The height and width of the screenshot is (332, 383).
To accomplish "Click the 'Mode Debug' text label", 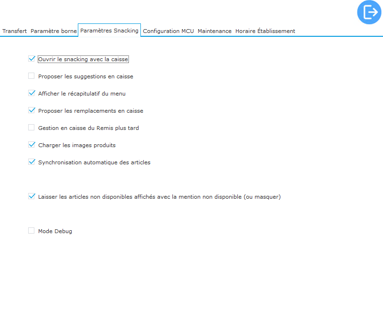I will click(x=55, y=231).
